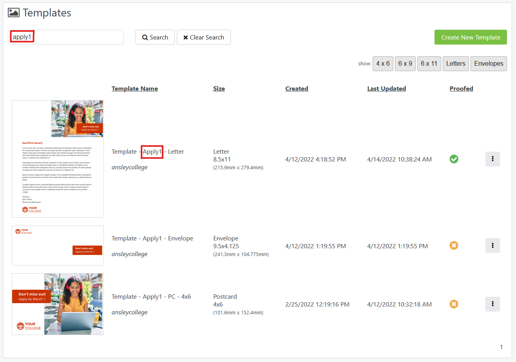
Task: Click the green proofed checkmark for the Letter template
Action: [x=454, y=159]
